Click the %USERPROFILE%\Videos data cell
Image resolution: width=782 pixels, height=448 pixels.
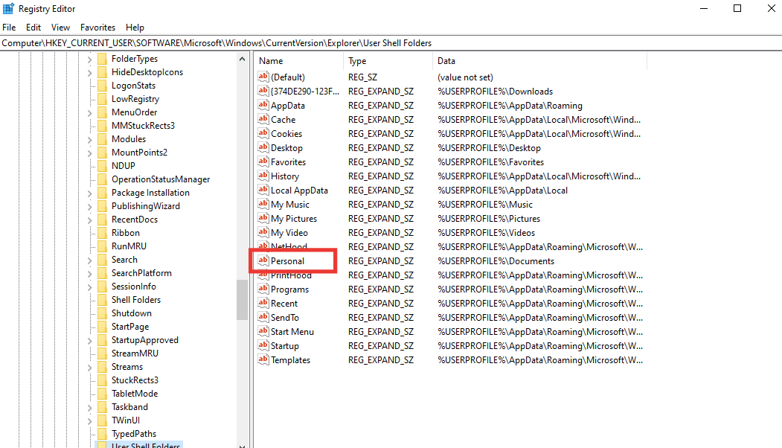point(487,232)
